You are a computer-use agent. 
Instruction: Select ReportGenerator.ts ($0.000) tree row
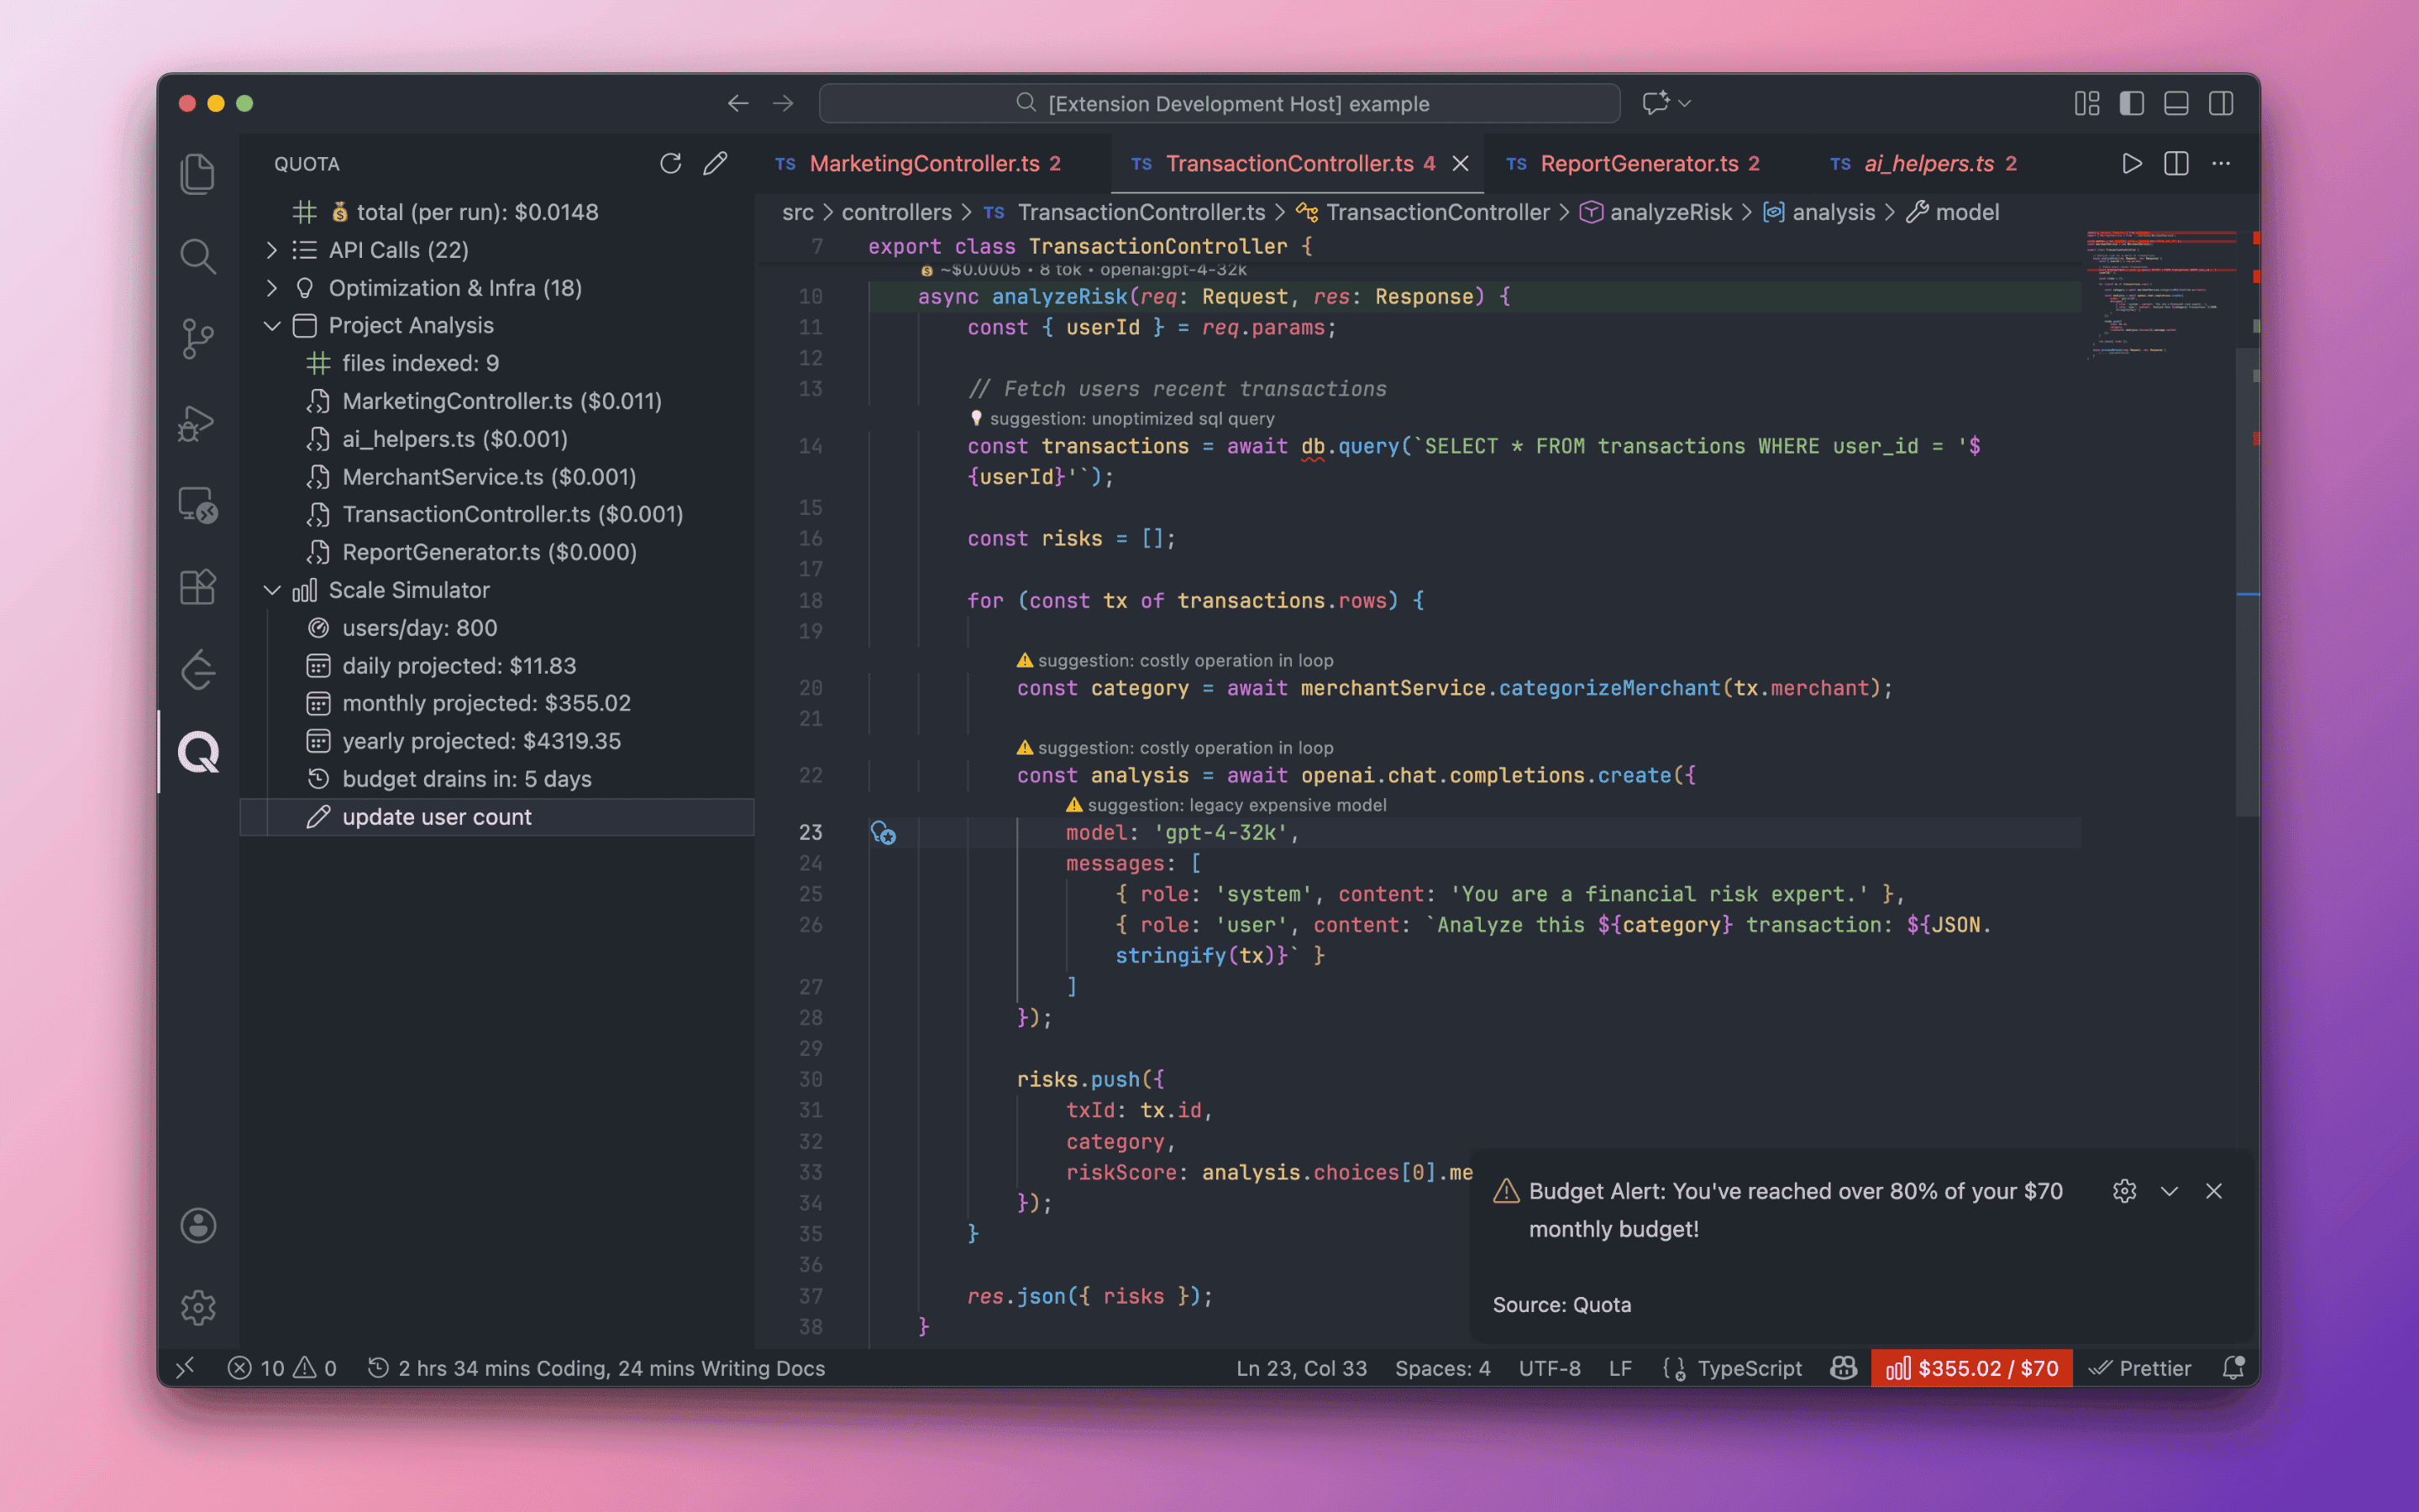(498, 552)
